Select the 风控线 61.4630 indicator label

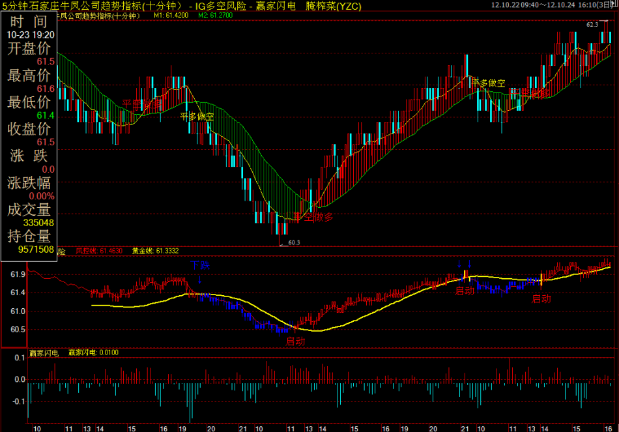98,250
